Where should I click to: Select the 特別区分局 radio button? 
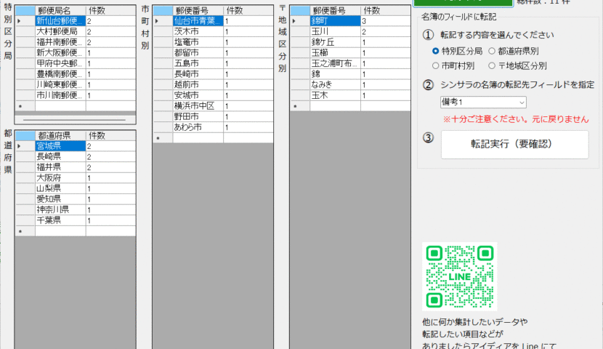pyautogui.click(x=435, y=51)
